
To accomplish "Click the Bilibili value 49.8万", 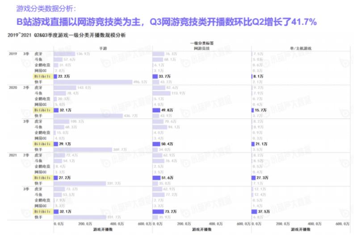I will point(167,110).
